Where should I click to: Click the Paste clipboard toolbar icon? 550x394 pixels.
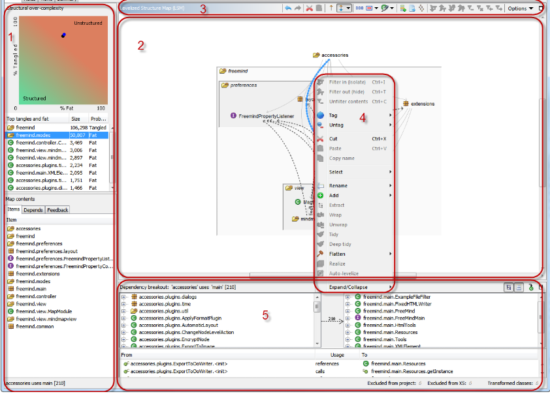[319, 8]
